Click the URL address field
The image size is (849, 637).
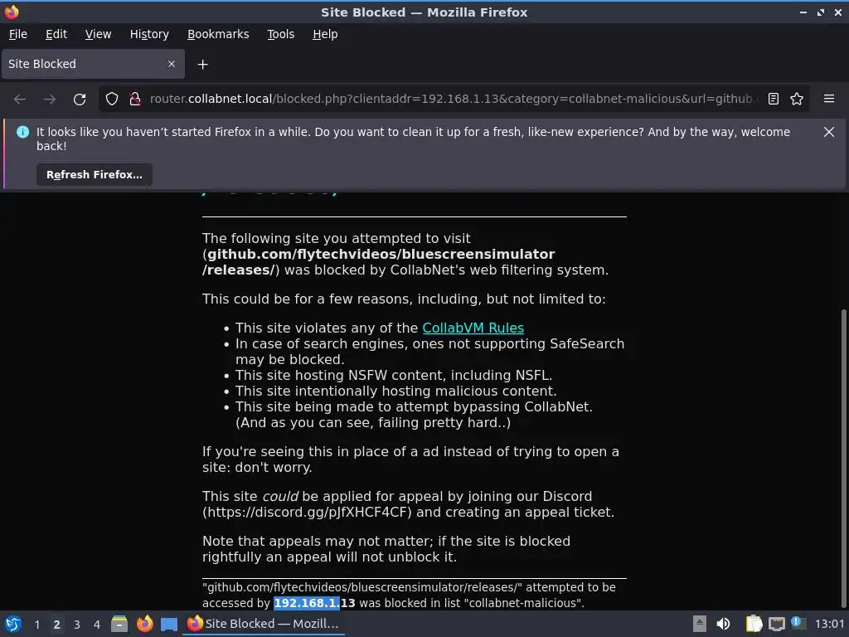point(454,100)
